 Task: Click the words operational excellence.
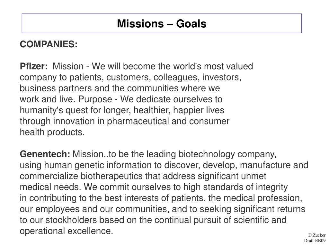[66, 231]
